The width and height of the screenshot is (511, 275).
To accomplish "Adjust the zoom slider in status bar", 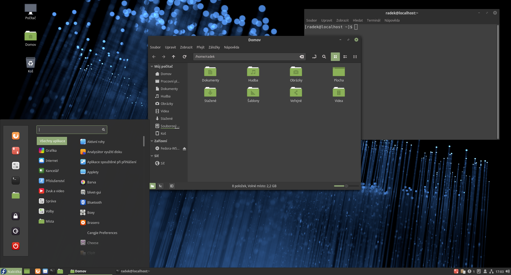I will pyautogui.click(x=346, y=186).
